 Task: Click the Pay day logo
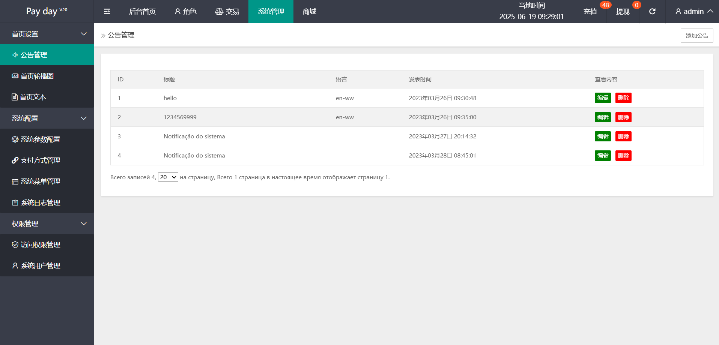[x=47, y=11]
